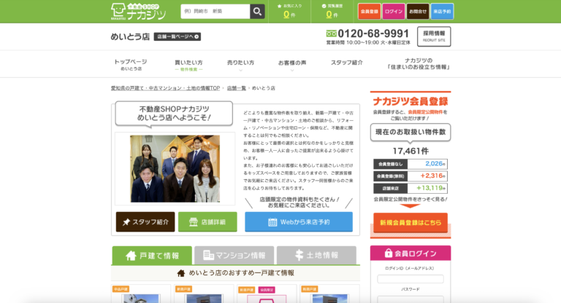Image resolution: width=561 pixels, height=303 pixels.
Task: Click 会員登録(無料) +2,316件 row
Action: click(411, 176)
